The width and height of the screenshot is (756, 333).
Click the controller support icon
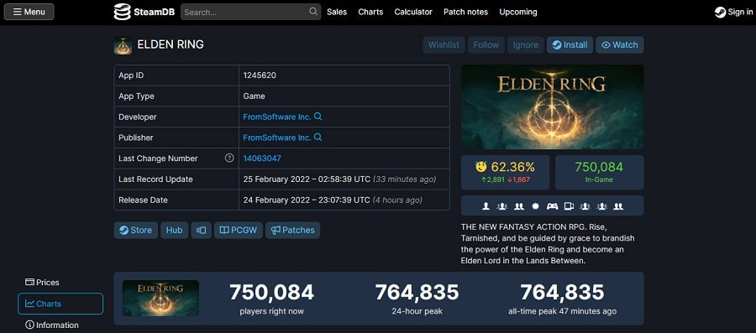pyautogui.click(x=552, y=206)
